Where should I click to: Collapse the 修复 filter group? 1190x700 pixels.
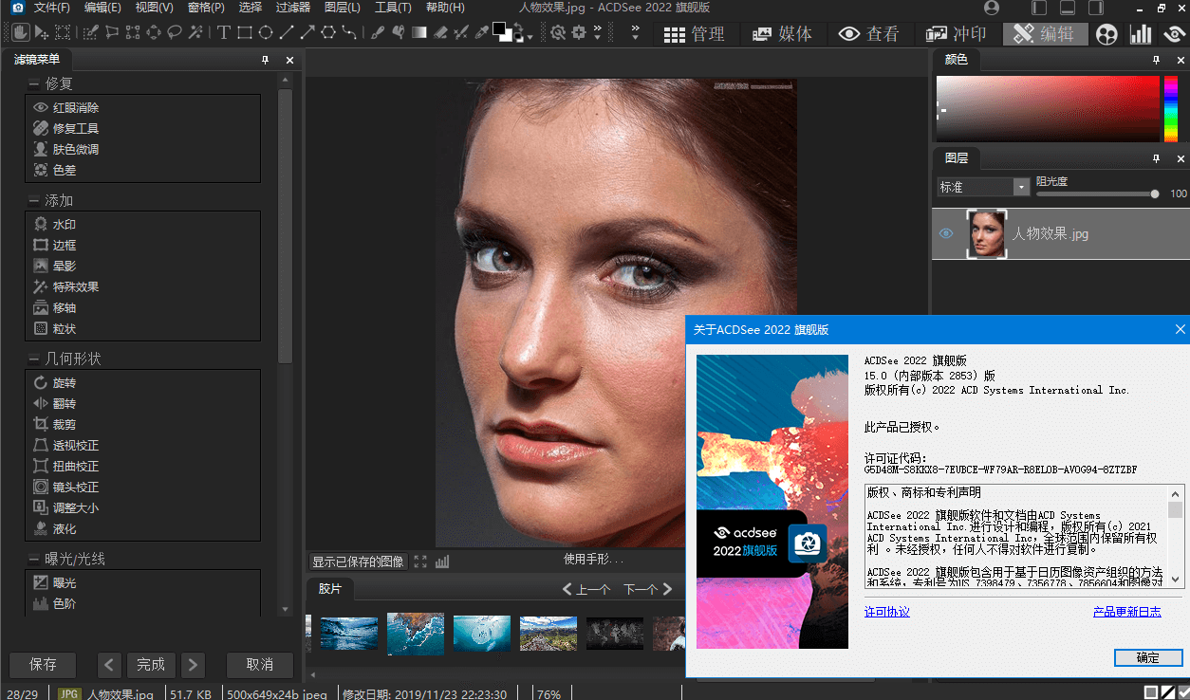pos(34,84)
